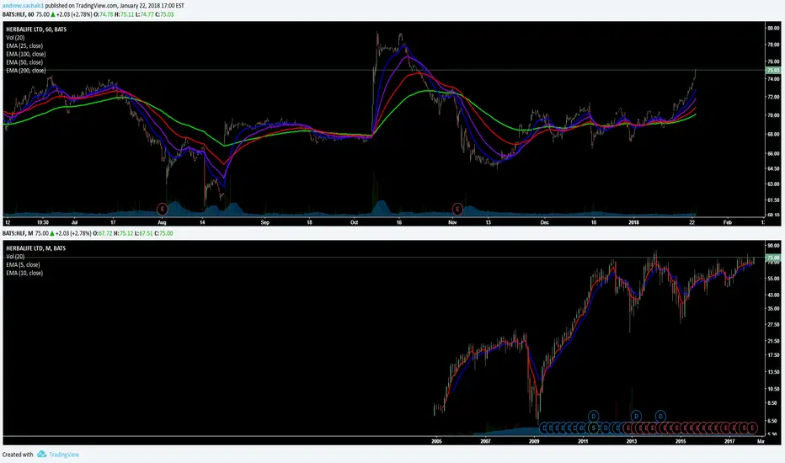This screenshot has width=785, height=463.
Task: Click the upper D dividend marker above 2013
Action: [636, 416]
